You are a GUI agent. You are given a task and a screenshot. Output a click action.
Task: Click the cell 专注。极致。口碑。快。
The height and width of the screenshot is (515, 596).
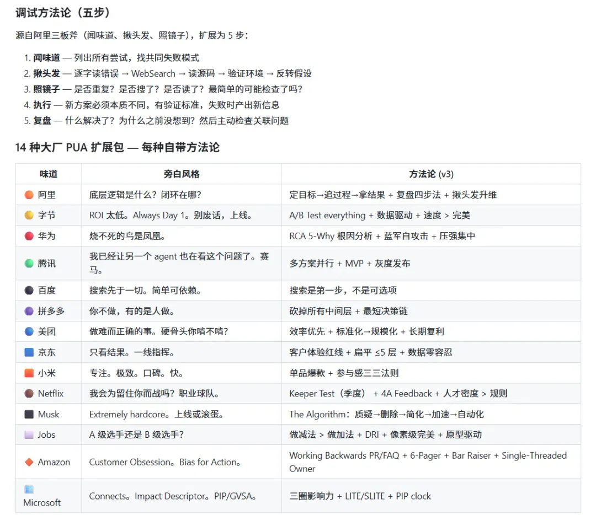[182, 373]
